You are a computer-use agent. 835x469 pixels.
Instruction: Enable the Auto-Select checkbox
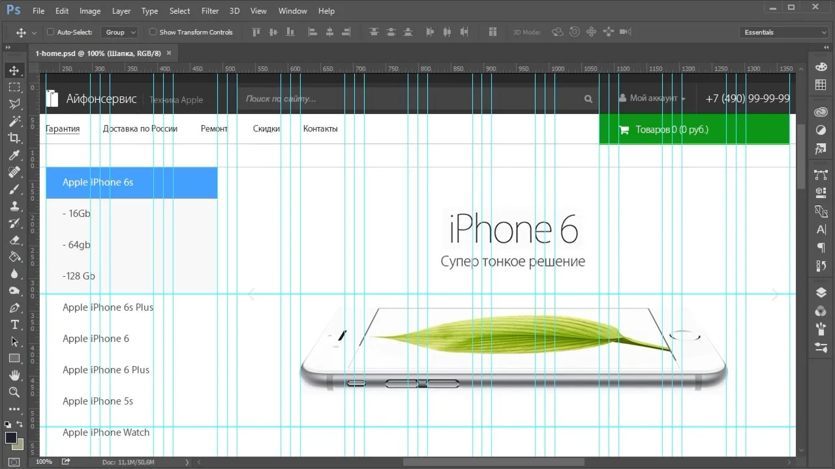click(51, 32)
